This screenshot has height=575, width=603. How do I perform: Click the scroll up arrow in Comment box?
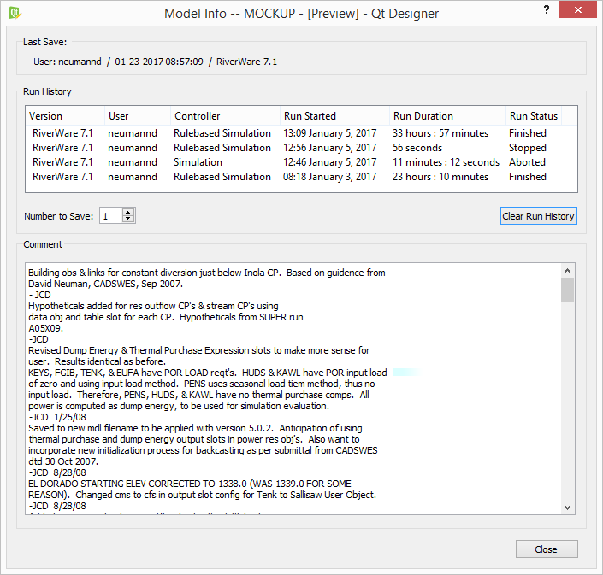point(567,271)
